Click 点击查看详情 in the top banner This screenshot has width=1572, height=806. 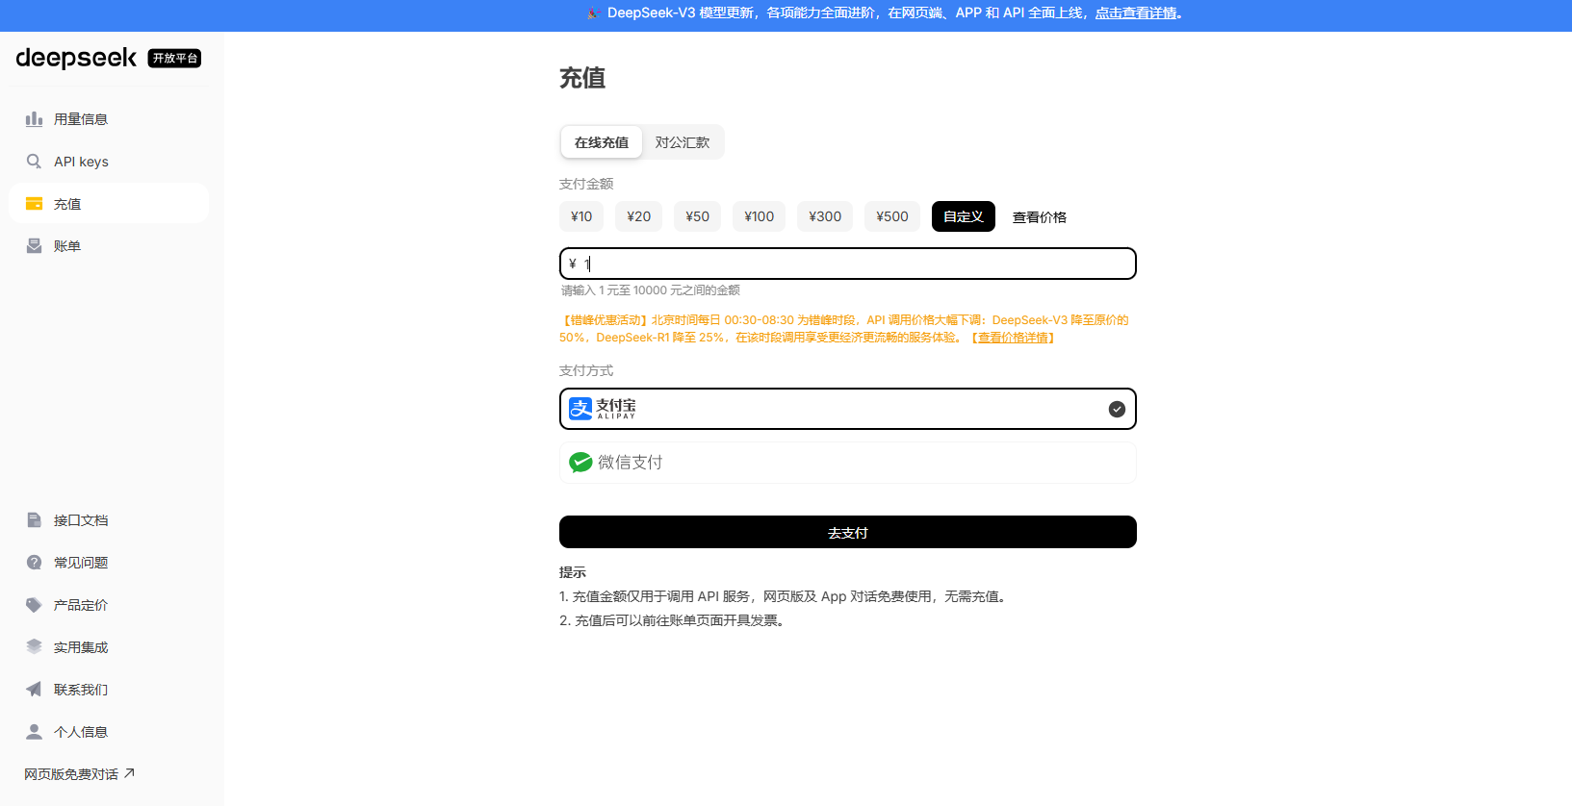click(x=1136, y=13)
